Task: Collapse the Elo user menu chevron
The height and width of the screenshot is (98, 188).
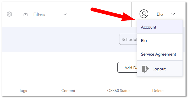Action: (173, 14)
